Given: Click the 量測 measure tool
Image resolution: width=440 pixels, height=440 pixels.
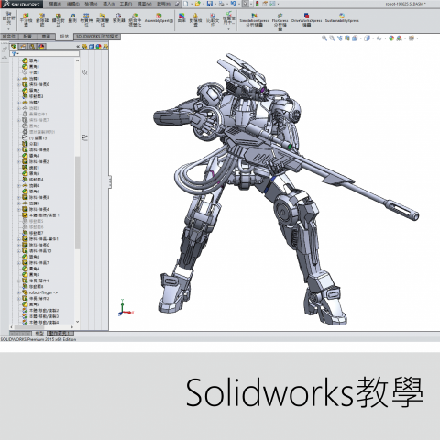Looking at the screenshot, I should pyautogui.click(x=72, y=17).
